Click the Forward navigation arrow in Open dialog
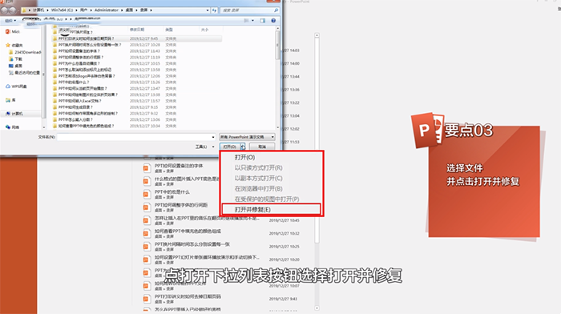Viewport: 561px width, 314px height. pyautogui.click(x=13, y=10)
